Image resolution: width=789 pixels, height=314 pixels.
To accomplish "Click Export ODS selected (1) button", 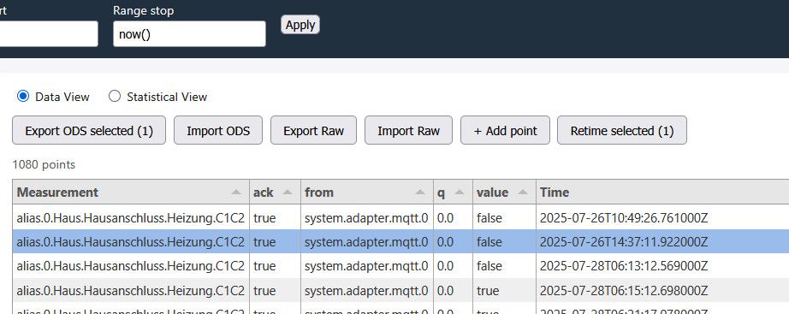I will click(x=89, y=130).
